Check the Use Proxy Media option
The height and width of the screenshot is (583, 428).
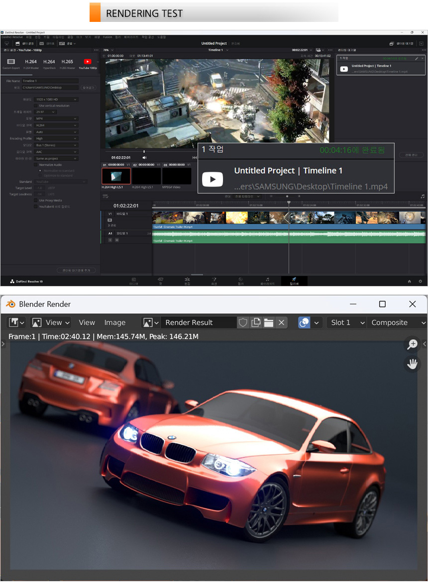(36, 200)
